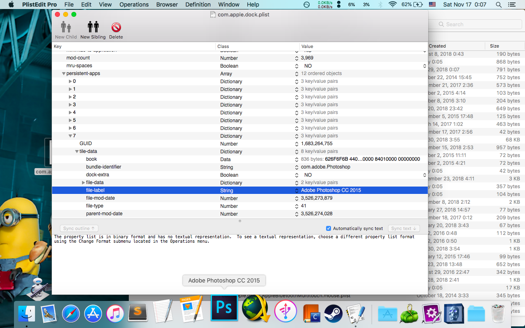Expand the nested file-data dictionary
Viewport: 525px width, 328px height.
coord(83,183)
